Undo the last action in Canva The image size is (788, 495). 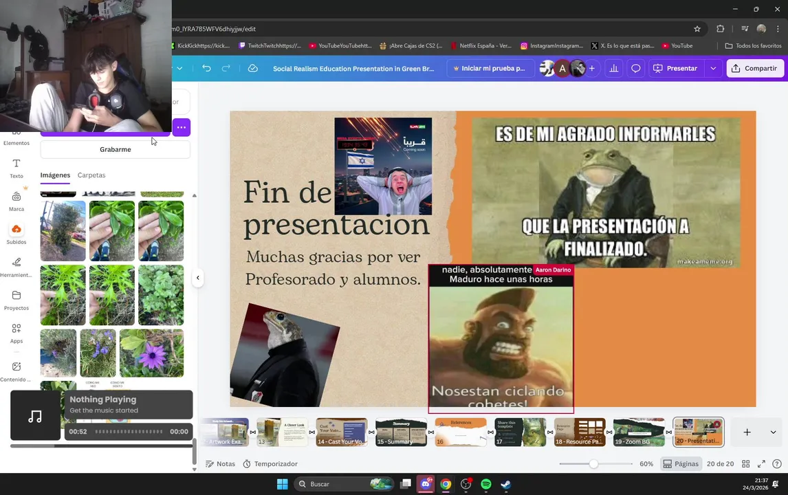(x=206, y=68)
